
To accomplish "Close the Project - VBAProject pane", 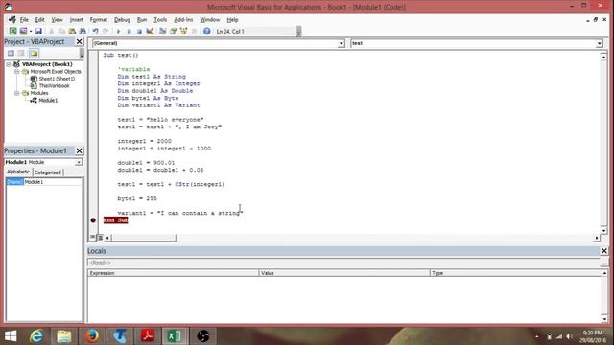I will (x=79, y=41).
